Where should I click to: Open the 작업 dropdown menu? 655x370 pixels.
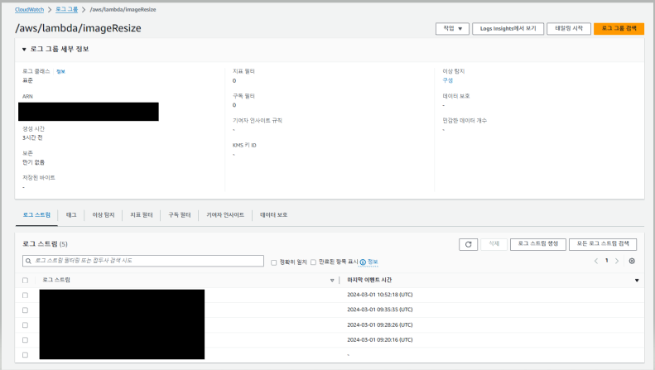tap(452, 28)
